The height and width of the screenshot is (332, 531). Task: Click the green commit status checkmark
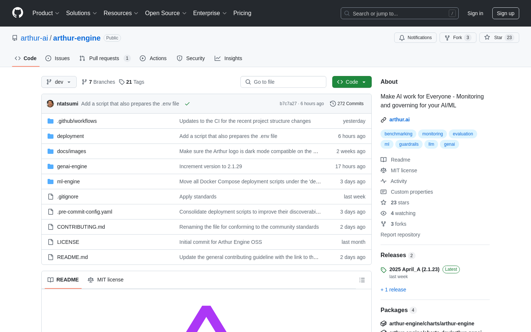click(187, 104)
